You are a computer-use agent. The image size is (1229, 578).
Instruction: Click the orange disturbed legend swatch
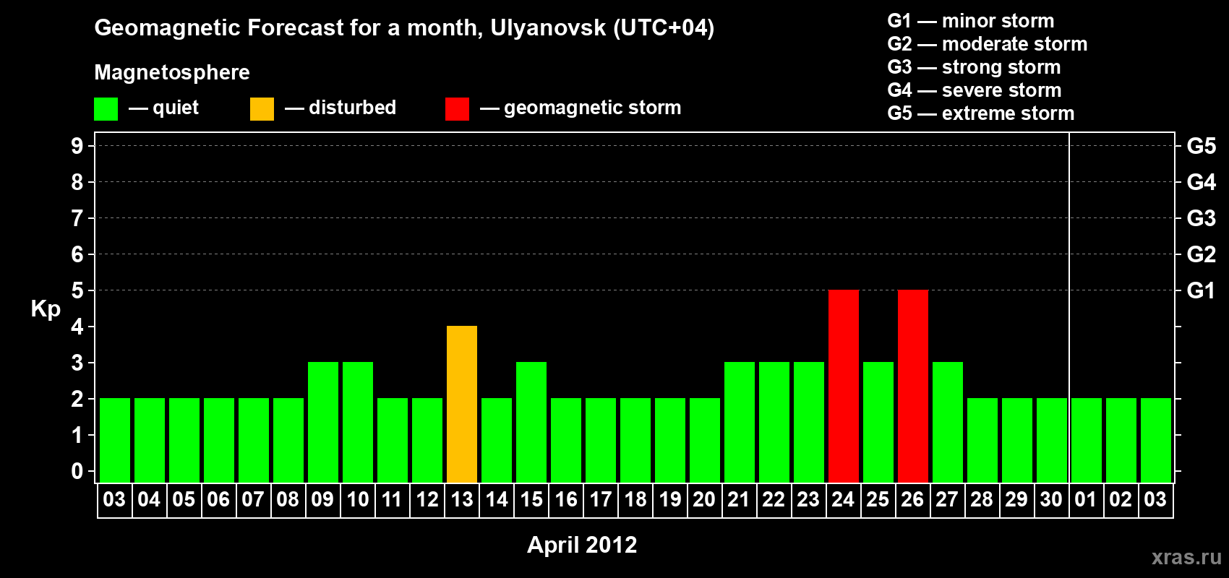pos(262,109)
